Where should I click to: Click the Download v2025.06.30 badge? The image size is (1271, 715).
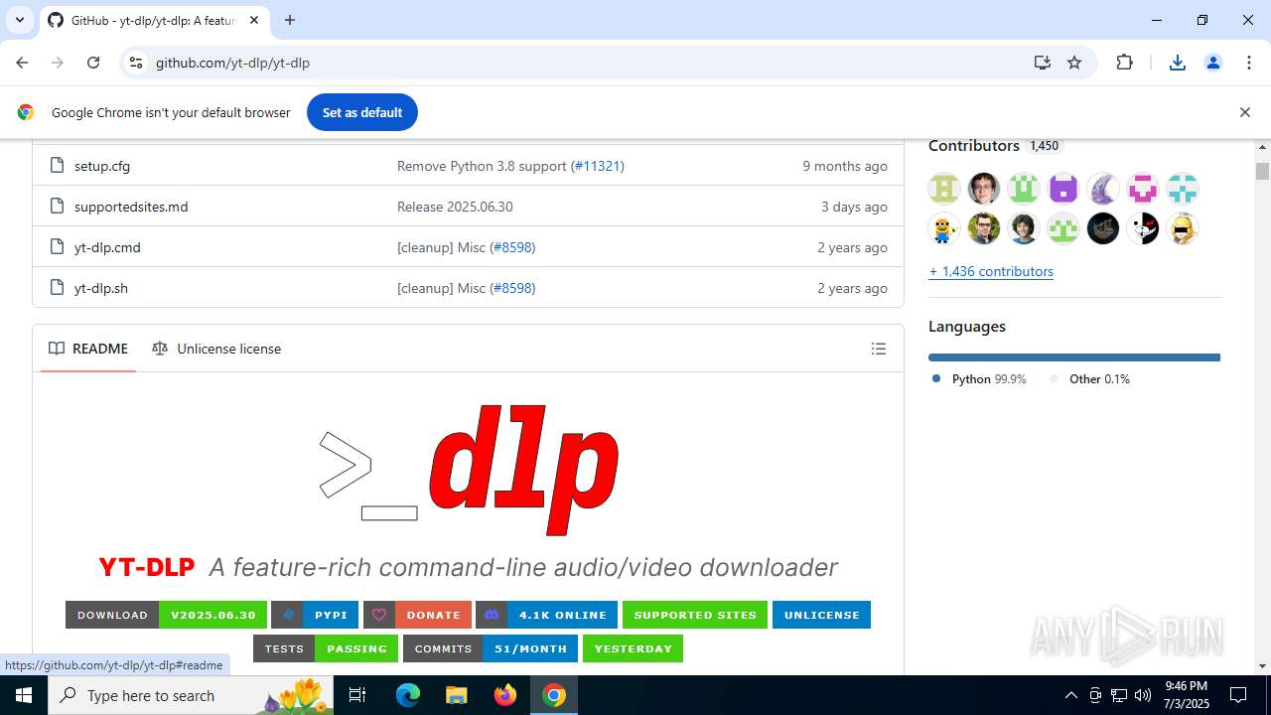click(166, 615)
